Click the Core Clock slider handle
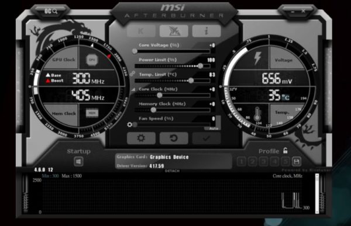The height and width of the screenshot is (226, 351). pos(159,95)
